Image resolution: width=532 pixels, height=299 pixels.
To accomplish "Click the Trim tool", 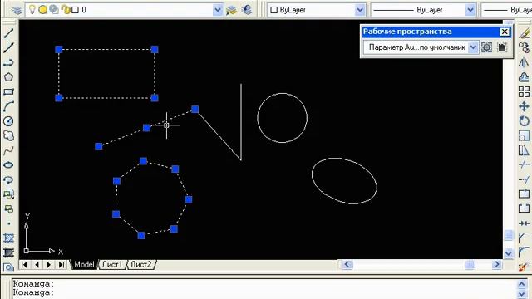I will (x=524, y=165).
